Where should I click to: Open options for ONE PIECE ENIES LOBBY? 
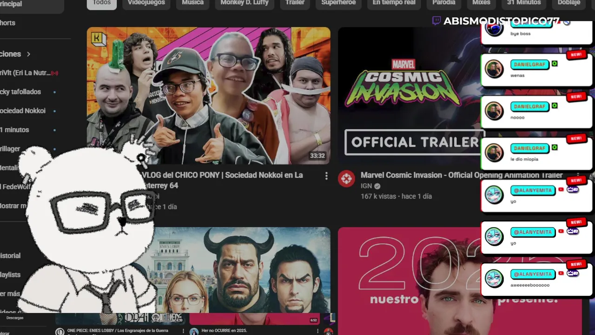tap(183, 331)
